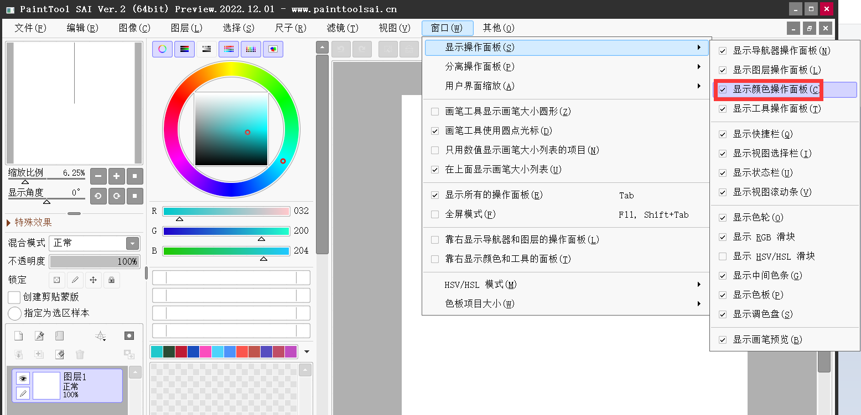Select 指定为选区样本 radio option
The image size is (861, 415).
click(15, 313)
